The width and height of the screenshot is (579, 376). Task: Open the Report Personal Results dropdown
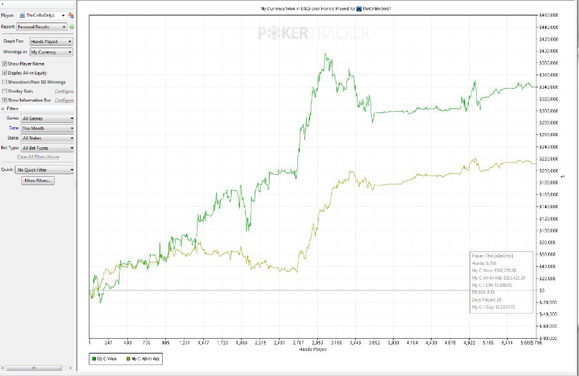pyautogui.click(x=42, y=27)
